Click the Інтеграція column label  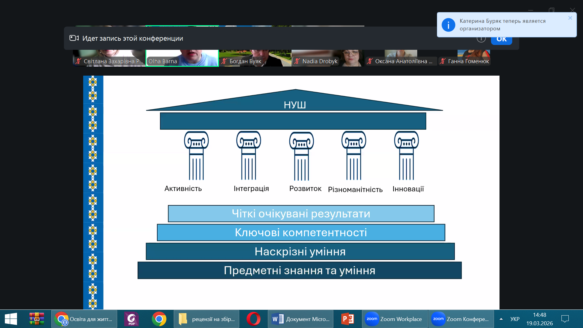click(251, 189)
